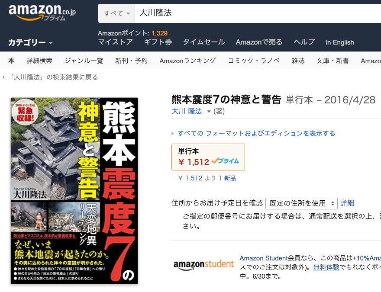This screenshot has height=292, width=381.
Task: Expand the カテゴリー menu
Action: coord(30,42)
